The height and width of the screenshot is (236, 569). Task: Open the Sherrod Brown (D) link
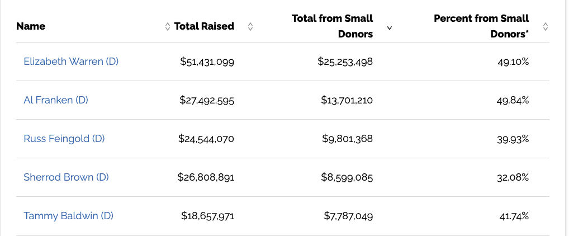click(x=66, y=177)
